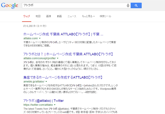165x114 pixels.
Task: Switch to the 画像 tab
Action: pyautogui.click(x=49, y=16)
